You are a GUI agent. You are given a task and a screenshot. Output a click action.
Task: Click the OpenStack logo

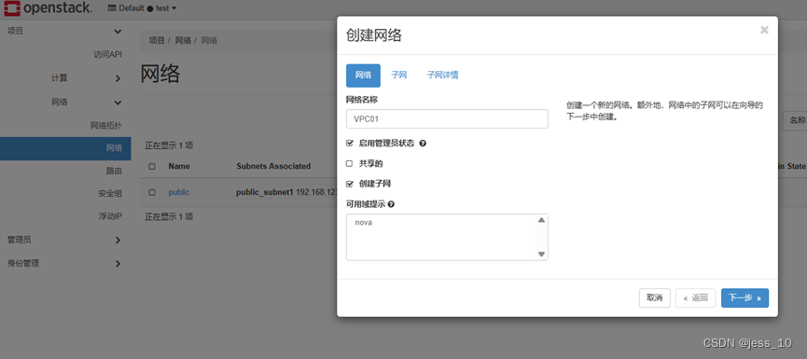49,7
